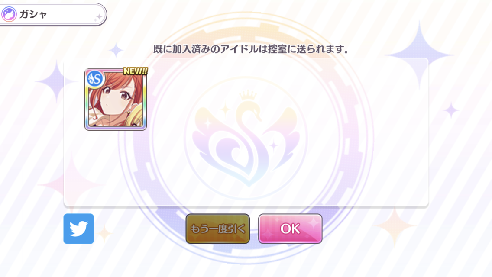The image size is (492, 277).
Task: Confirm the result with pink OK button
Action: click(290, 229)
